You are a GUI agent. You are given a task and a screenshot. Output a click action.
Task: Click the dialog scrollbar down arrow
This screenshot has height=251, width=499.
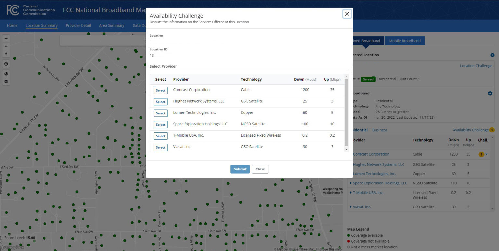click(347, 149)
